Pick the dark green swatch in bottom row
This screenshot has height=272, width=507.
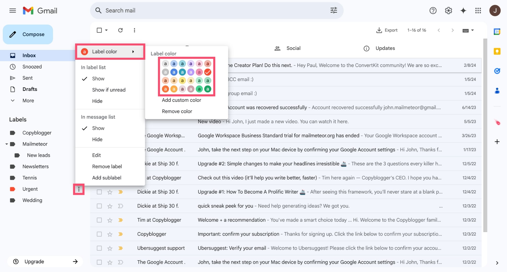[208, 89]
